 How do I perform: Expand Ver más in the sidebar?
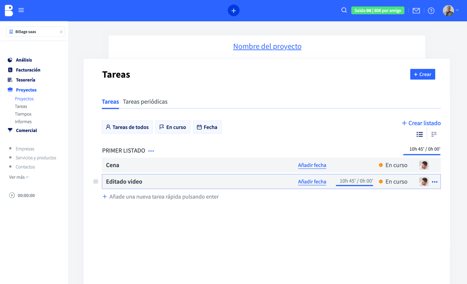19,177
